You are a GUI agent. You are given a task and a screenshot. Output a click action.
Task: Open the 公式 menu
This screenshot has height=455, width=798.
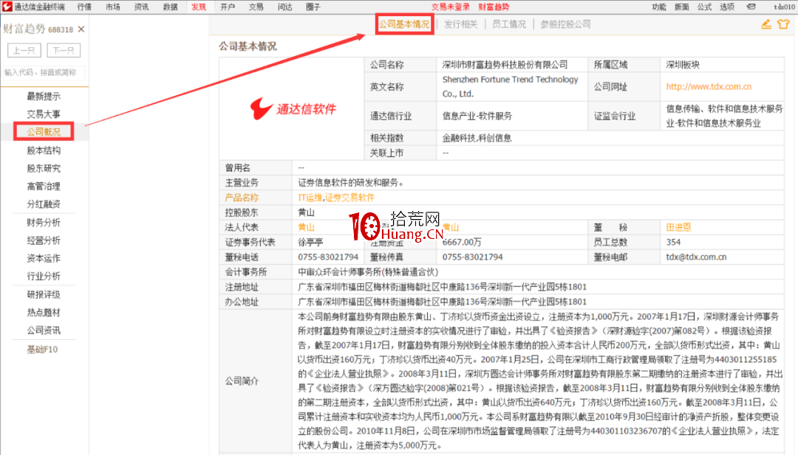tap(704, 7)
